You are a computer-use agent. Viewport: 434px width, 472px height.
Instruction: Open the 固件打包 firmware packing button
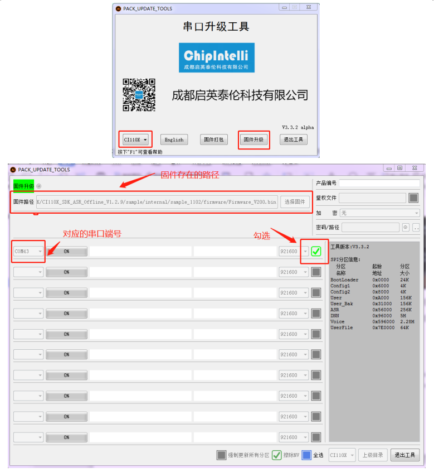(x=214, y=139)
